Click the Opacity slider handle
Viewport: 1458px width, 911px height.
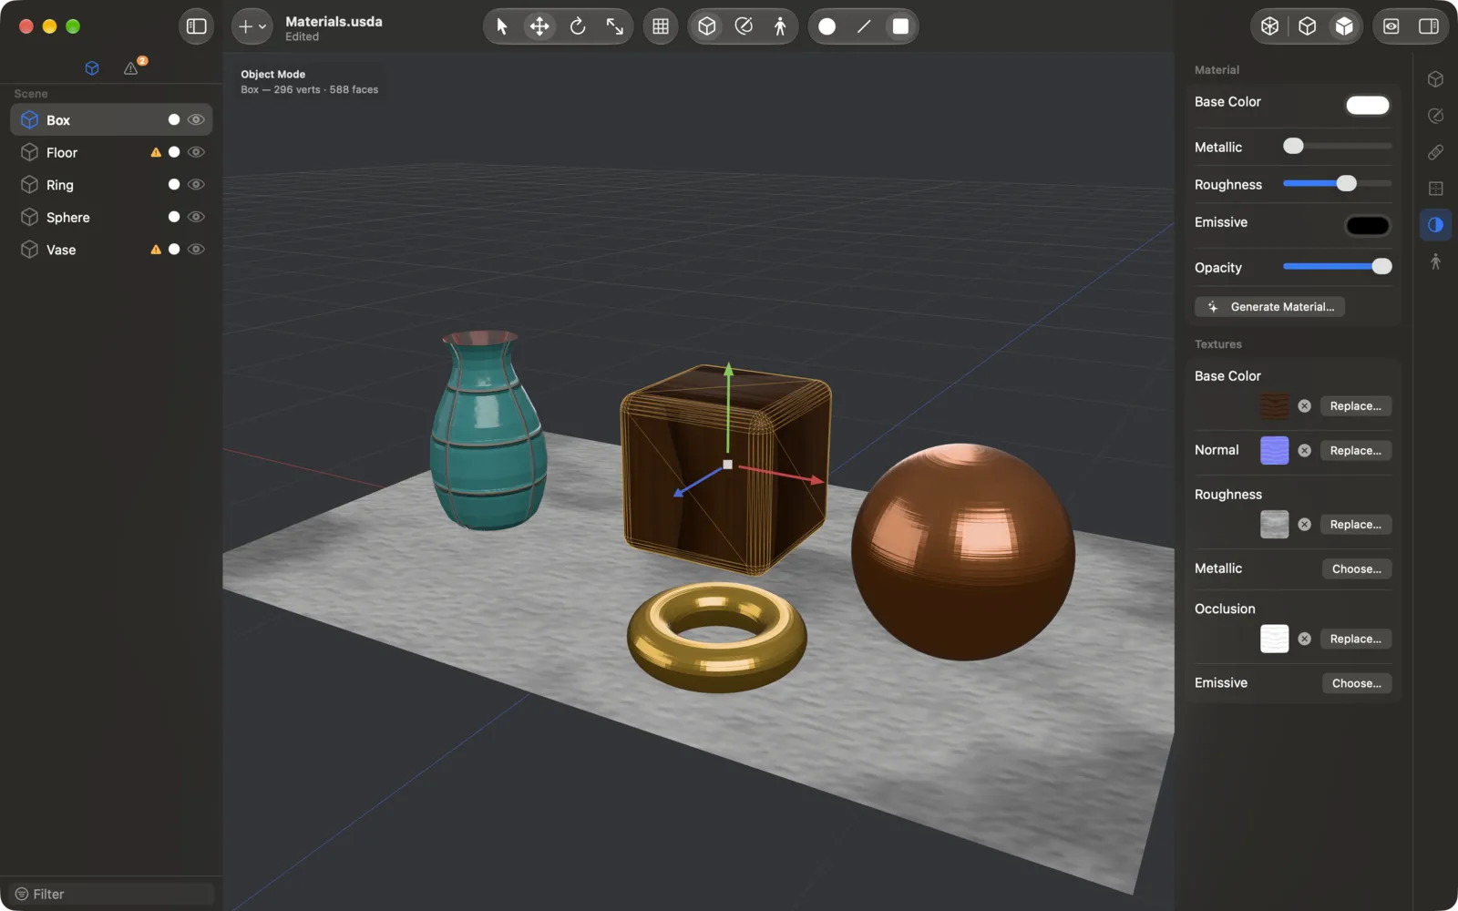(1381, 266)
